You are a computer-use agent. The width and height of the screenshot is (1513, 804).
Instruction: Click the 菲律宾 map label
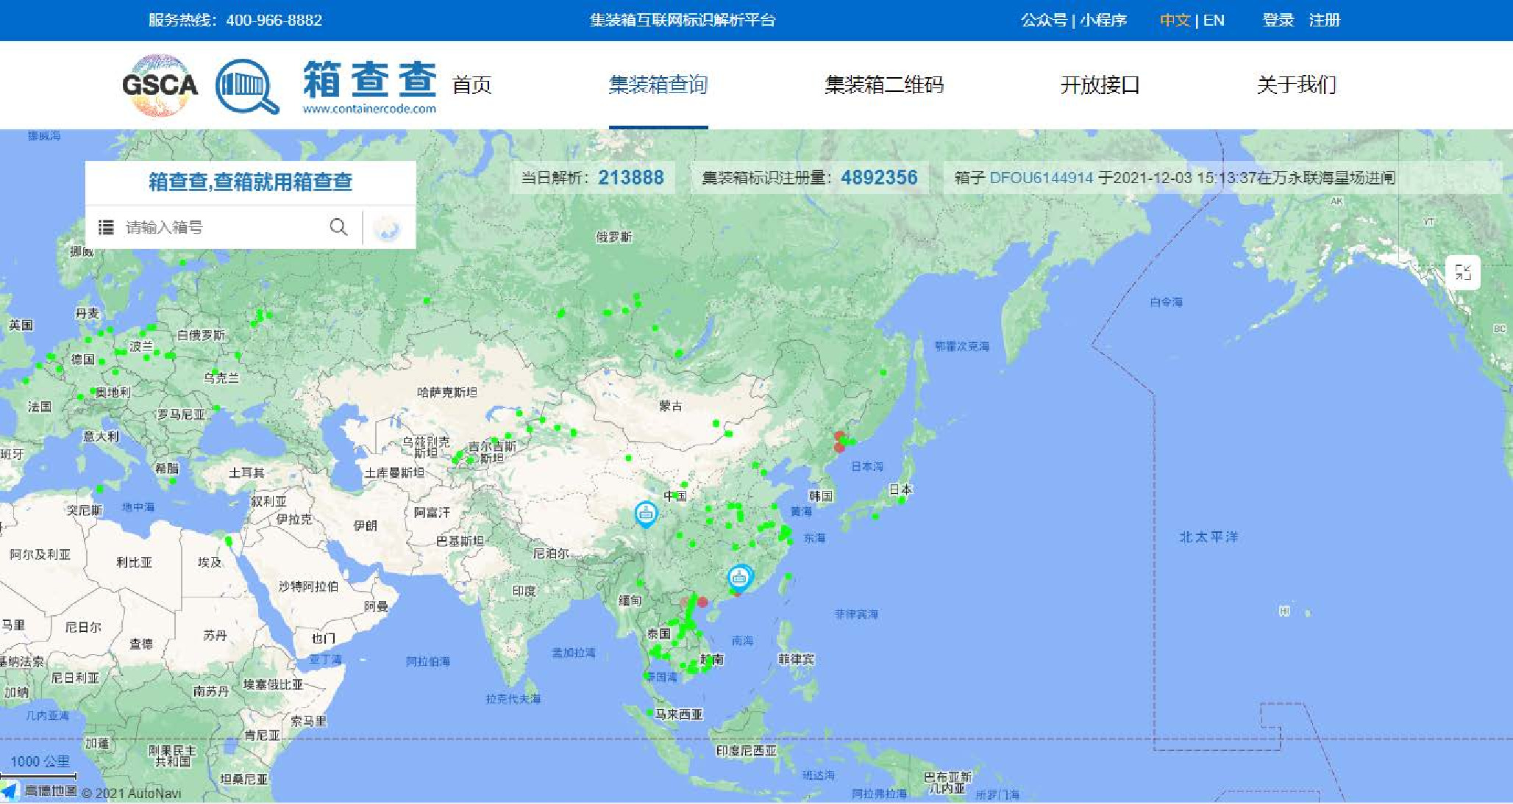tap(796, 660)
